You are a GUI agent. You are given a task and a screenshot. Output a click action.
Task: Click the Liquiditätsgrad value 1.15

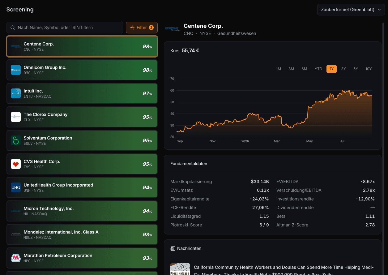click(264, 216)
